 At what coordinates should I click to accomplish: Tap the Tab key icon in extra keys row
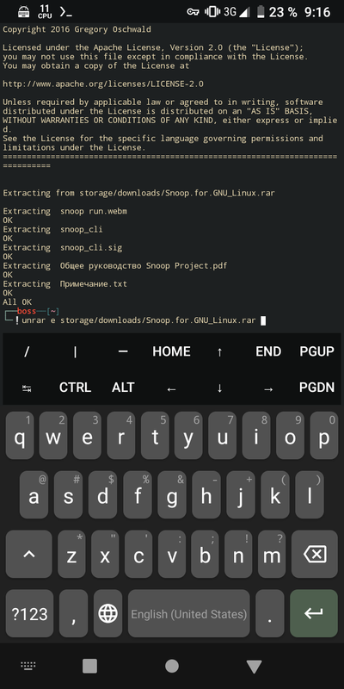[27, 388]
